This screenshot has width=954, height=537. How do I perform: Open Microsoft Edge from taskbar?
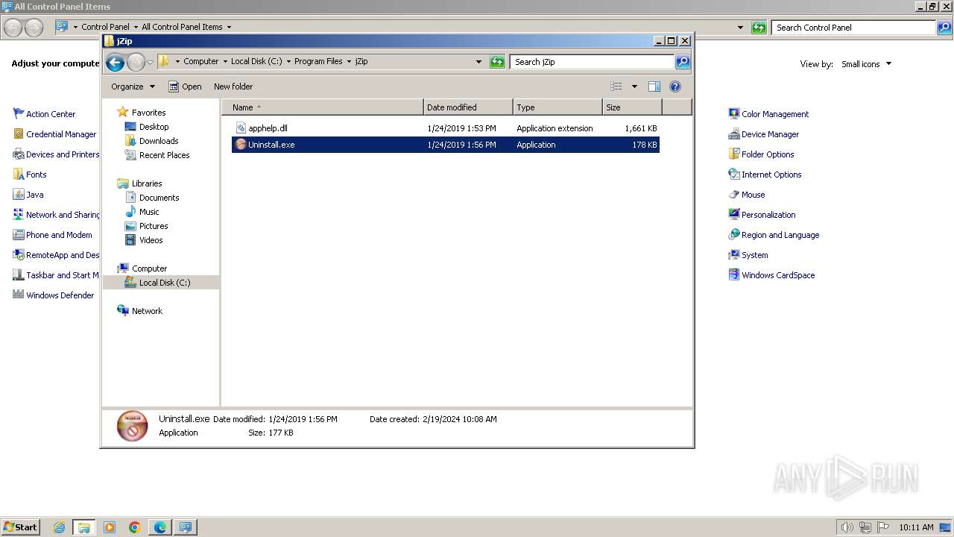(160, 527)
